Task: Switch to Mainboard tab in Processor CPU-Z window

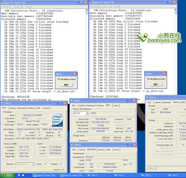Action: click(21, 108)
